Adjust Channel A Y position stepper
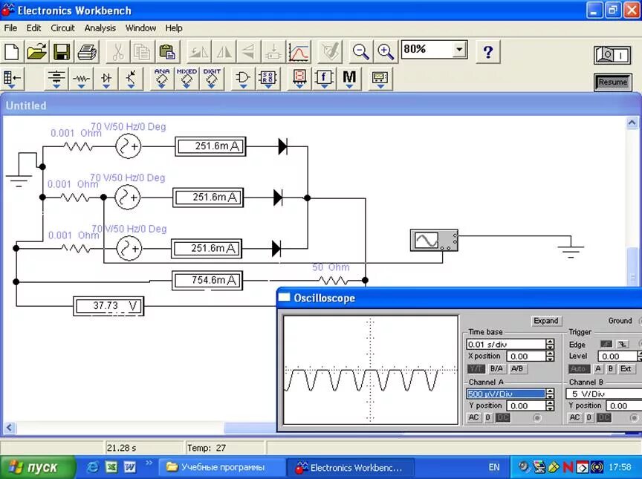Viewport: 642px width, 479px height. coord(550,405)
